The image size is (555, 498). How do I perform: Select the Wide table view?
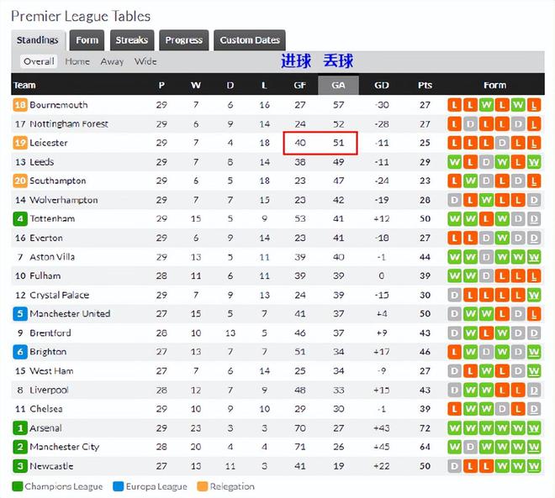145,61
